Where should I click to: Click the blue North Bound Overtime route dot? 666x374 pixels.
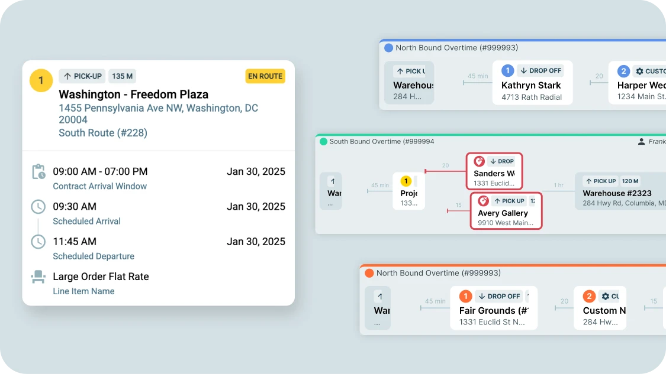click(389, 48)
